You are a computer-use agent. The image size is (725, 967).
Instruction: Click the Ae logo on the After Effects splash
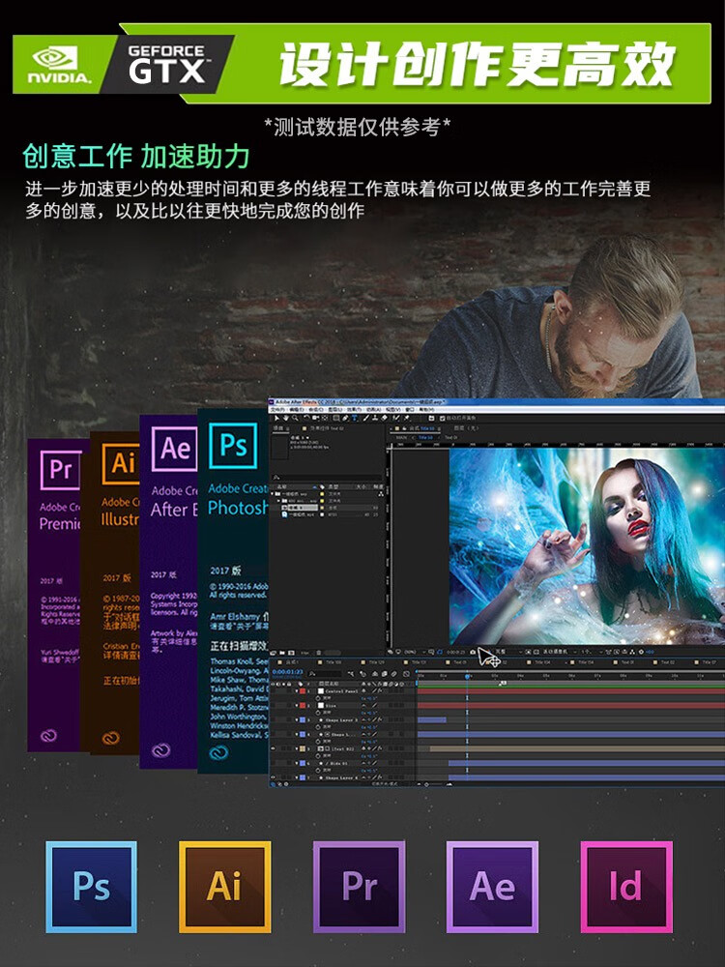pos(174,449)
